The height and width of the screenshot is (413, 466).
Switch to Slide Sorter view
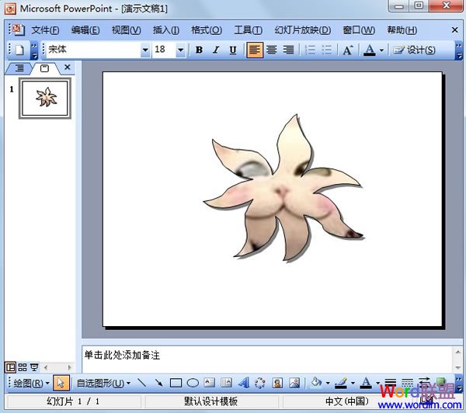coord(23,367)
